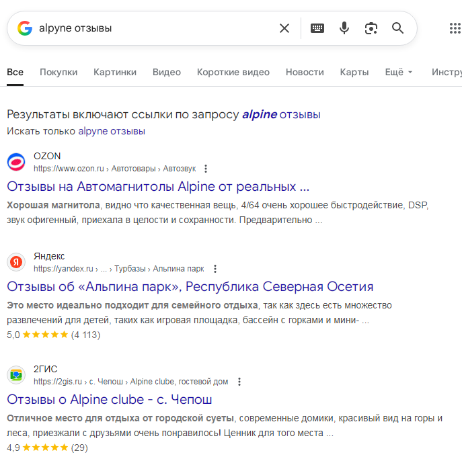Clear the search query text

[x=284, y=28]
